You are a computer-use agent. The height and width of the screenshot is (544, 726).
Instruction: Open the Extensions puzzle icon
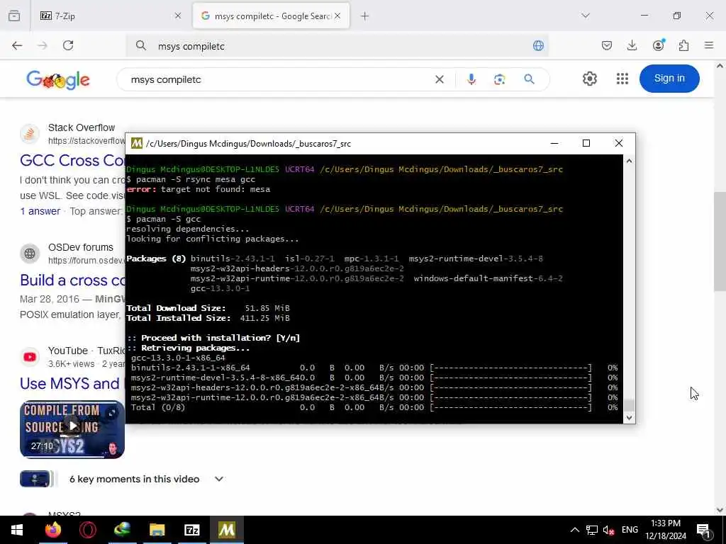(683, 45)
